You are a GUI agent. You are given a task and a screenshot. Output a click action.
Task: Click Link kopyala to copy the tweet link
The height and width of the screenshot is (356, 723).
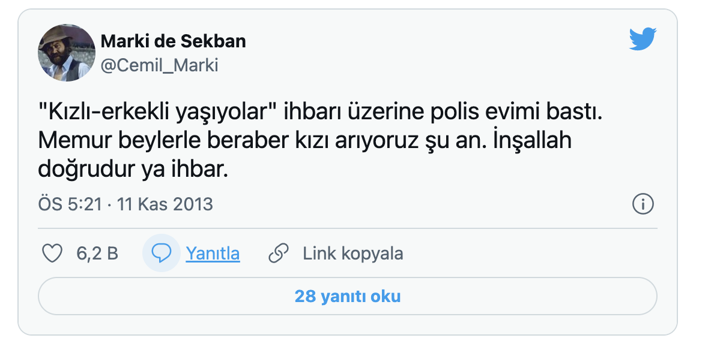tap(353, 253)
